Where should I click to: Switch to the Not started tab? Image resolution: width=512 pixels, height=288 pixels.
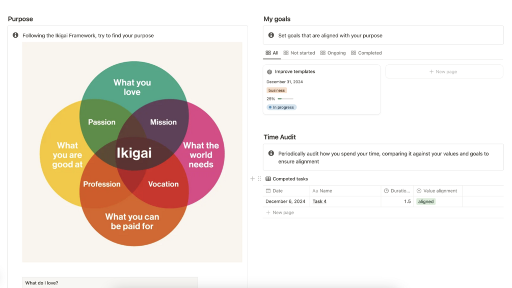pos(299,53)
